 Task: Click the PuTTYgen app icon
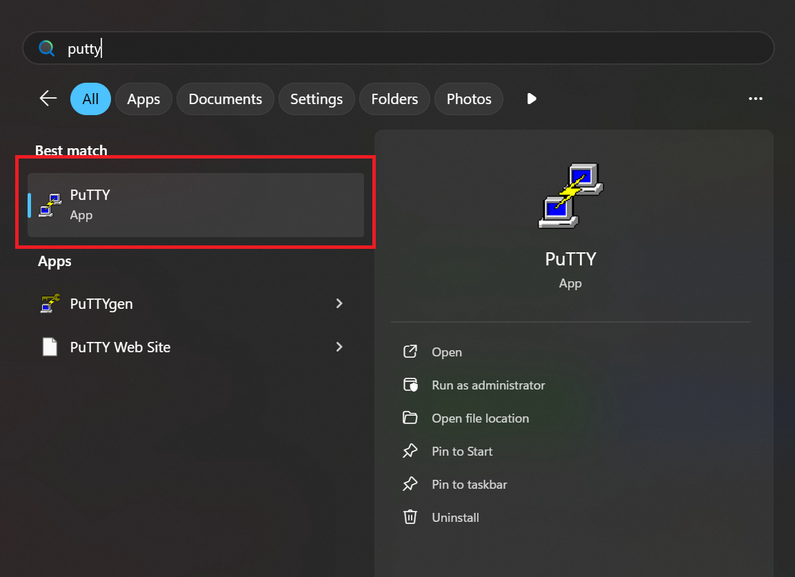50,303
